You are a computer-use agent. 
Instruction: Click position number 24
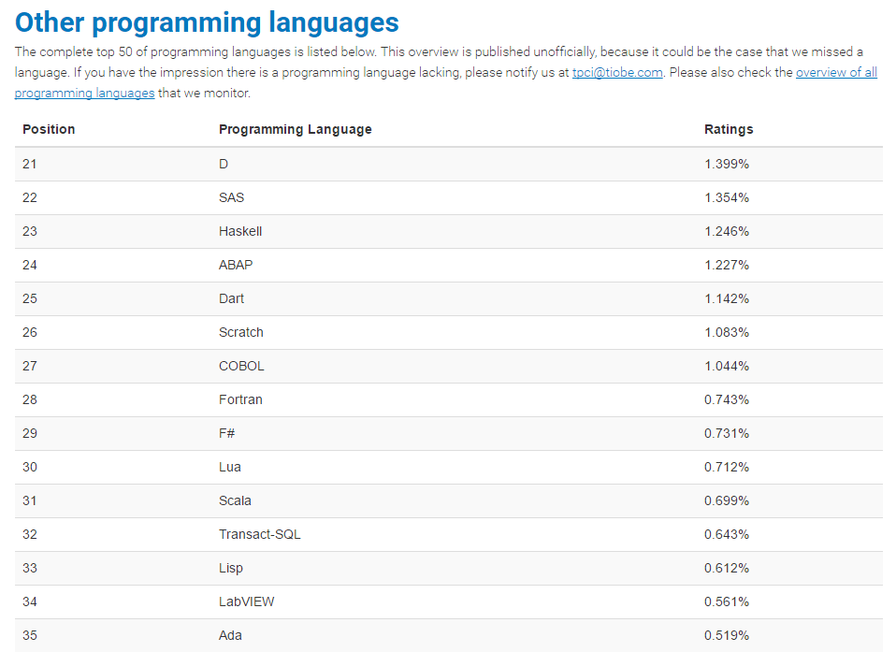[x=30, y=265]
